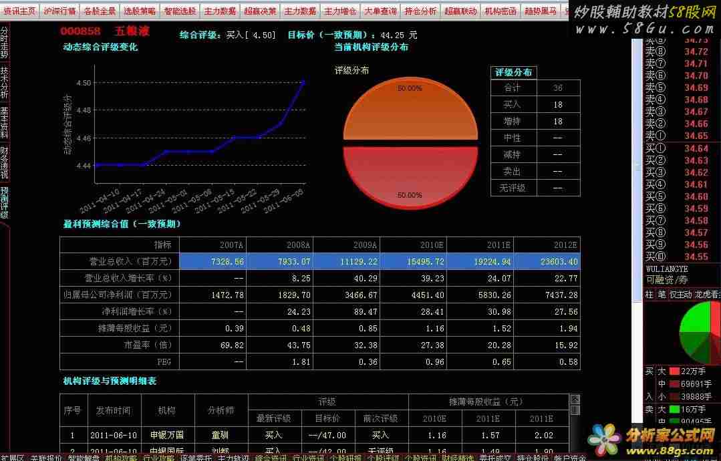721x461 pixels.
Task: Click the 2010E column header in forecast table
Action: coord(432,245)
